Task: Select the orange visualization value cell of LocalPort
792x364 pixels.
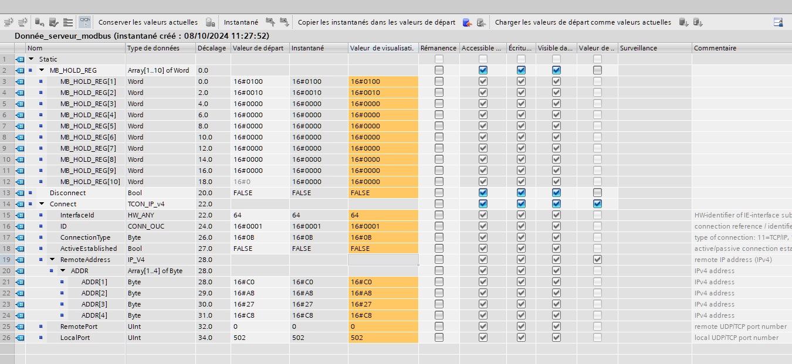Action: tap(383, 338)
